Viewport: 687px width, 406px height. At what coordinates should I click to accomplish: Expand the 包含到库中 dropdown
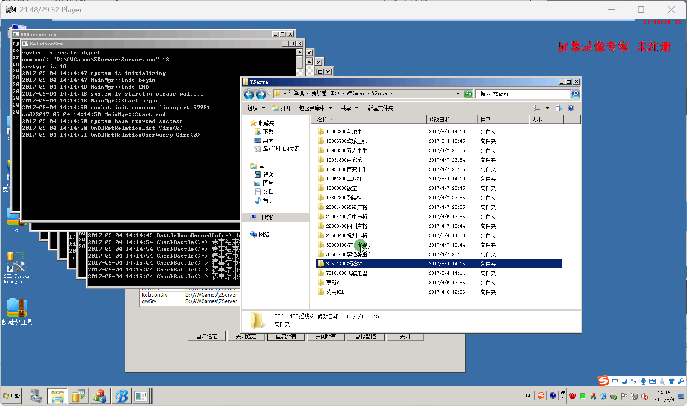315,108
